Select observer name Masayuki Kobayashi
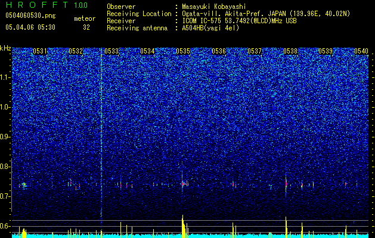Image resolution: width=375 pixels, height=238 pixels. 214,7
